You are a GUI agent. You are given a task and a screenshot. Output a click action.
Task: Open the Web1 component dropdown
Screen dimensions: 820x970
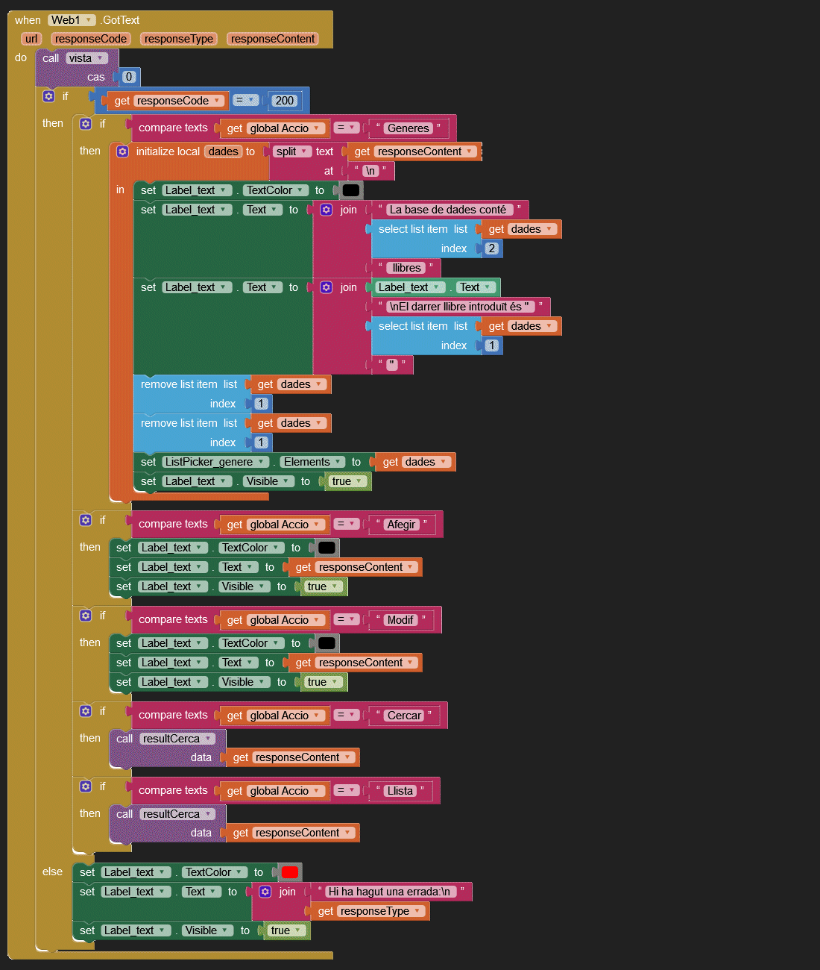tap(72, 20)
